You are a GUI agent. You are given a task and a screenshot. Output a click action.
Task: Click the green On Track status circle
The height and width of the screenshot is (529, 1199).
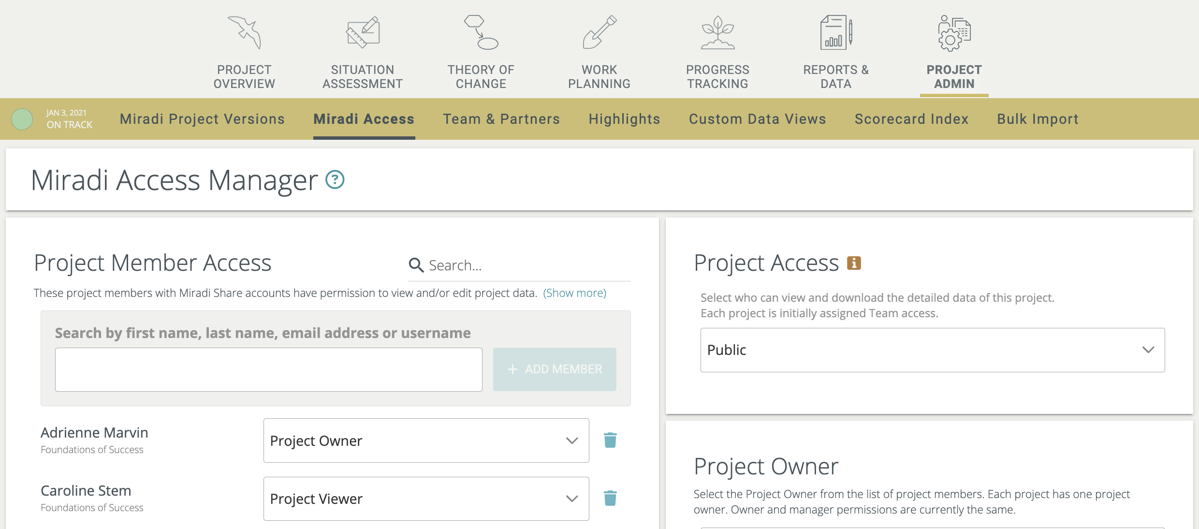22,119
